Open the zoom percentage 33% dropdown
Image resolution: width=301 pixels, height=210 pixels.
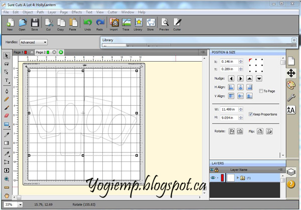tap(13, 204)
